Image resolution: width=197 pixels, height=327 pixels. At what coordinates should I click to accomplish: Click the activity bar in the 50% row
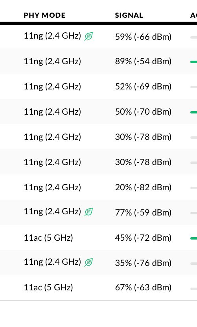pos(194,112)
